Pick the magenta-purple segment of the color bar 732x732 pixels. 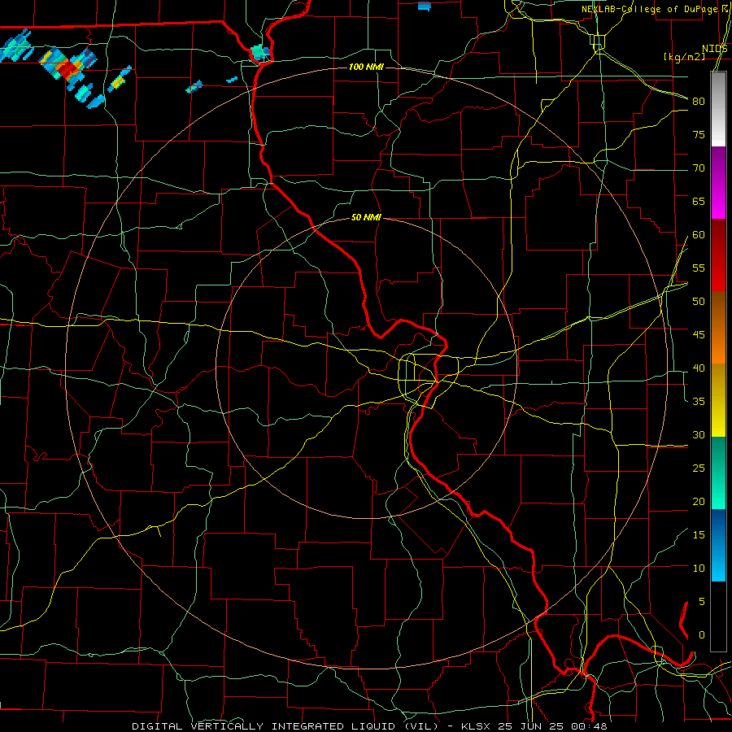(x=718, y=182)
